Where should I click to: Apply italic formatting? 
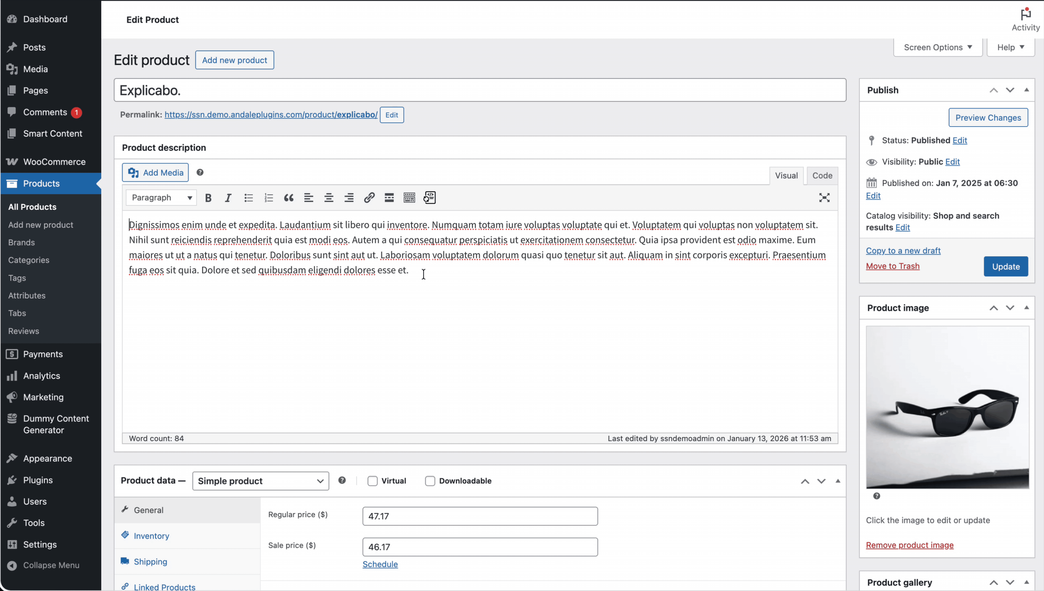click(228, 198)
